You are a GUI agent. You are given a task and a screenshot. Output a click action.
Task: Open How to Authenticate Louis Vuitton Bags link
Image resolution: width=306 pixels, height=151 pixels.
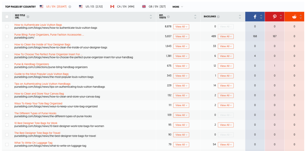tap(38, 25)
